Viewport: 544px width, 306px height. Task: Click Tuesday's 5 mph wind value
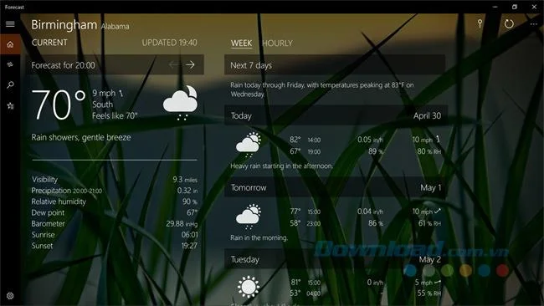(423, 282)
